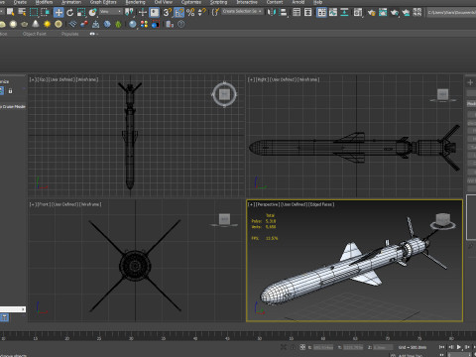The width and height of the screenshot is (476, 357).
Task: Click Render Production teapot
Action: pos(395,13)
